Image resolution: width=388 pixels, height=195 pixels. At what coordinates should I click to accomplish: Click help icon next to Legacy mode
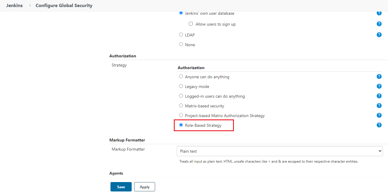click(379, 86)
